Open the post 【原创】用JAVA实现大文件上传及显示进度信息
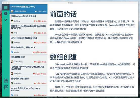This screenshot has height=98, width=140. 28,68
